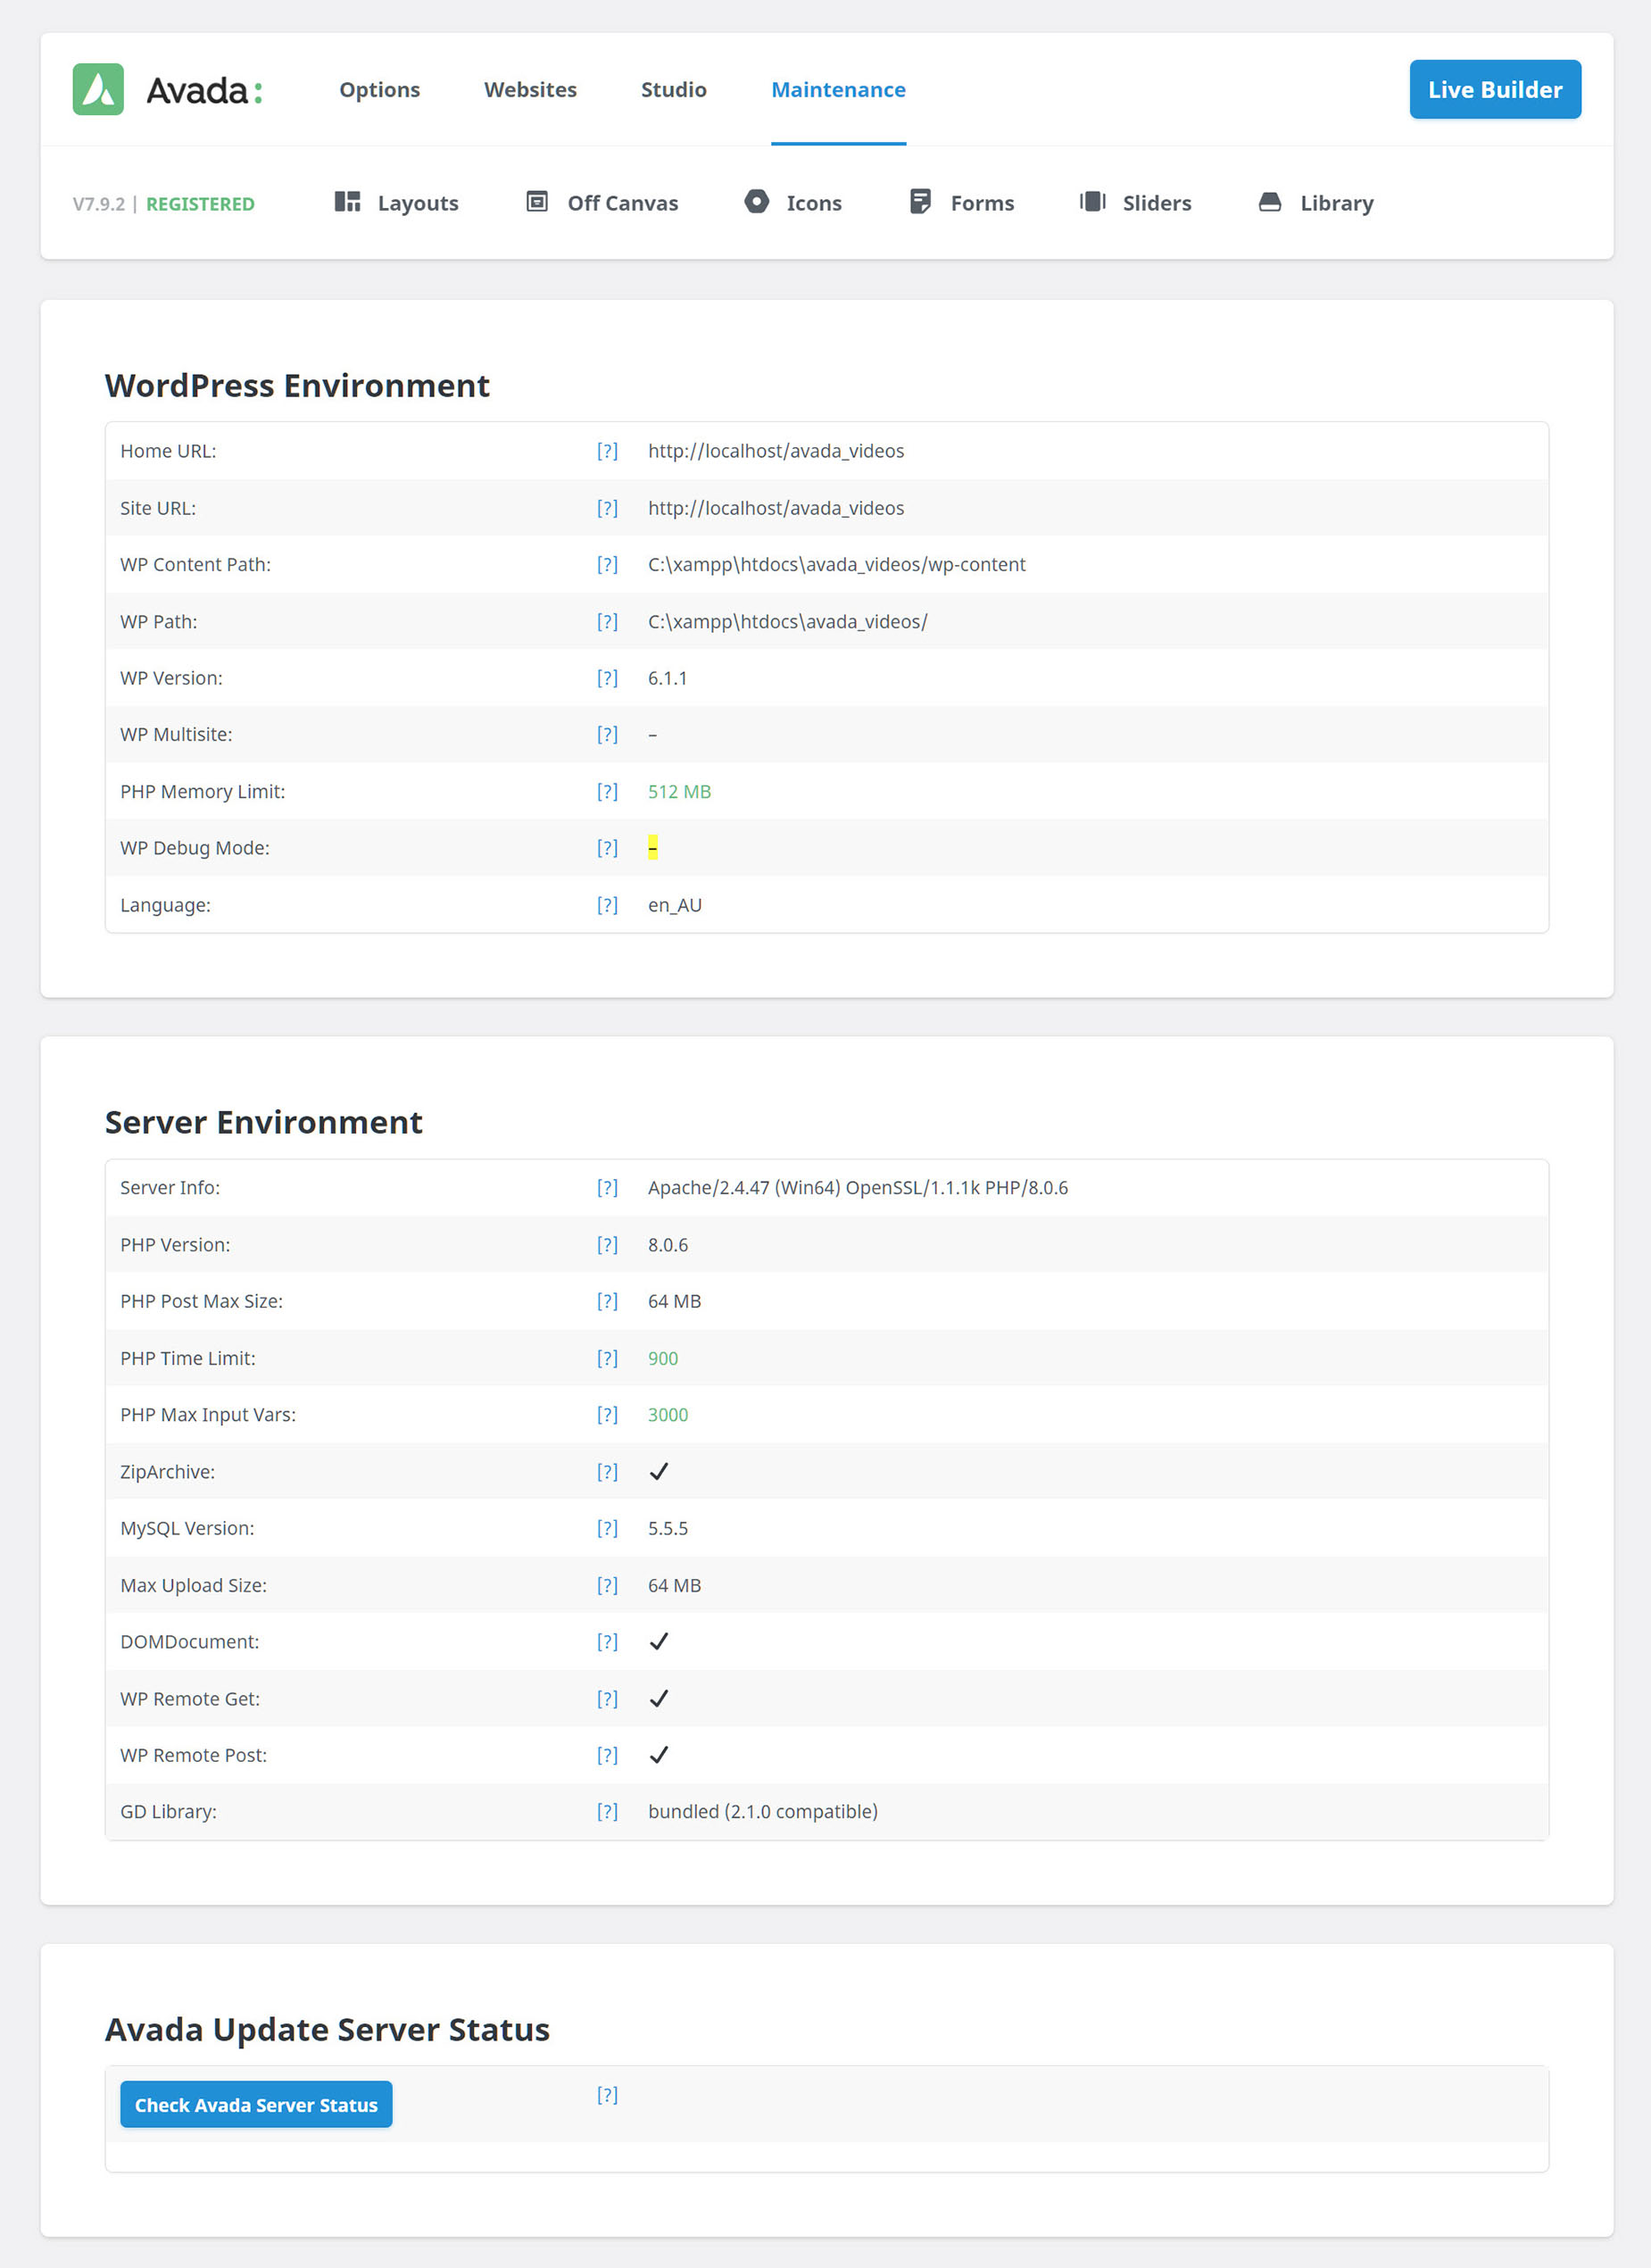Viewport: 1651px width, 2268px height.
Task: Click the Off Canvas icon
Action: (x=537, y=202)
